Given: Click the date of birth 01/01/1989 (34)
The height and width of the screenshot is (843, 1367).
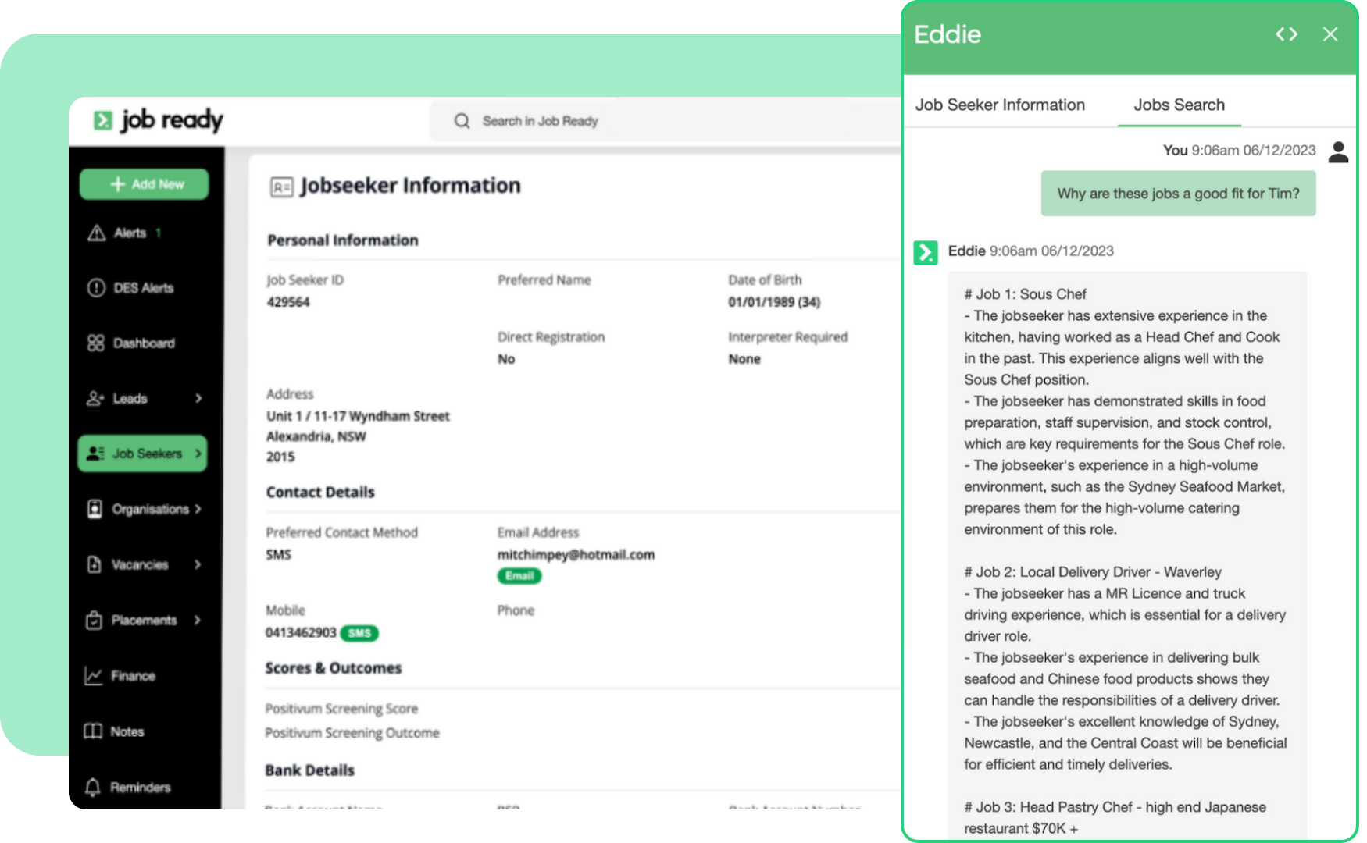Looking at the screenshot, I should (774, 302).
